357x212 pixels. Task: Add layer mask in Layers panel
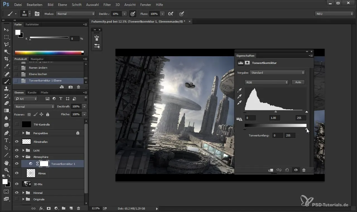pos(49,208)
